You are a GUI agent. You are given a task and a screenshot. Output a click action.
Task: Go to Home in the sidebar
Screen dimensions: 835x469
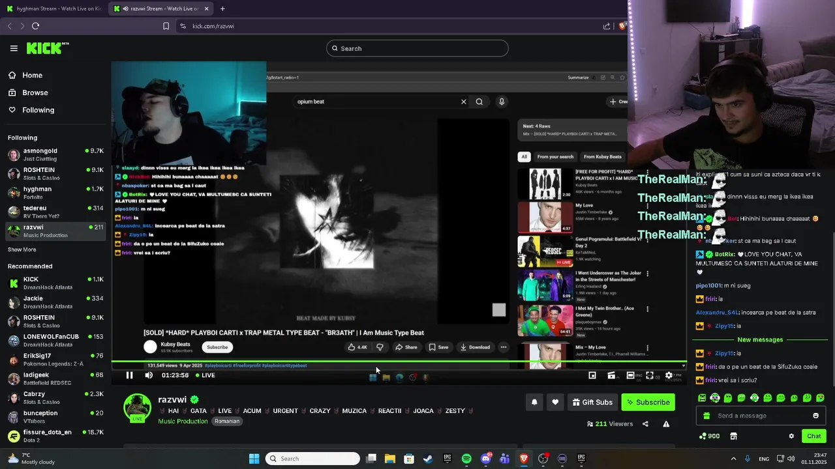tap(32, 75)
